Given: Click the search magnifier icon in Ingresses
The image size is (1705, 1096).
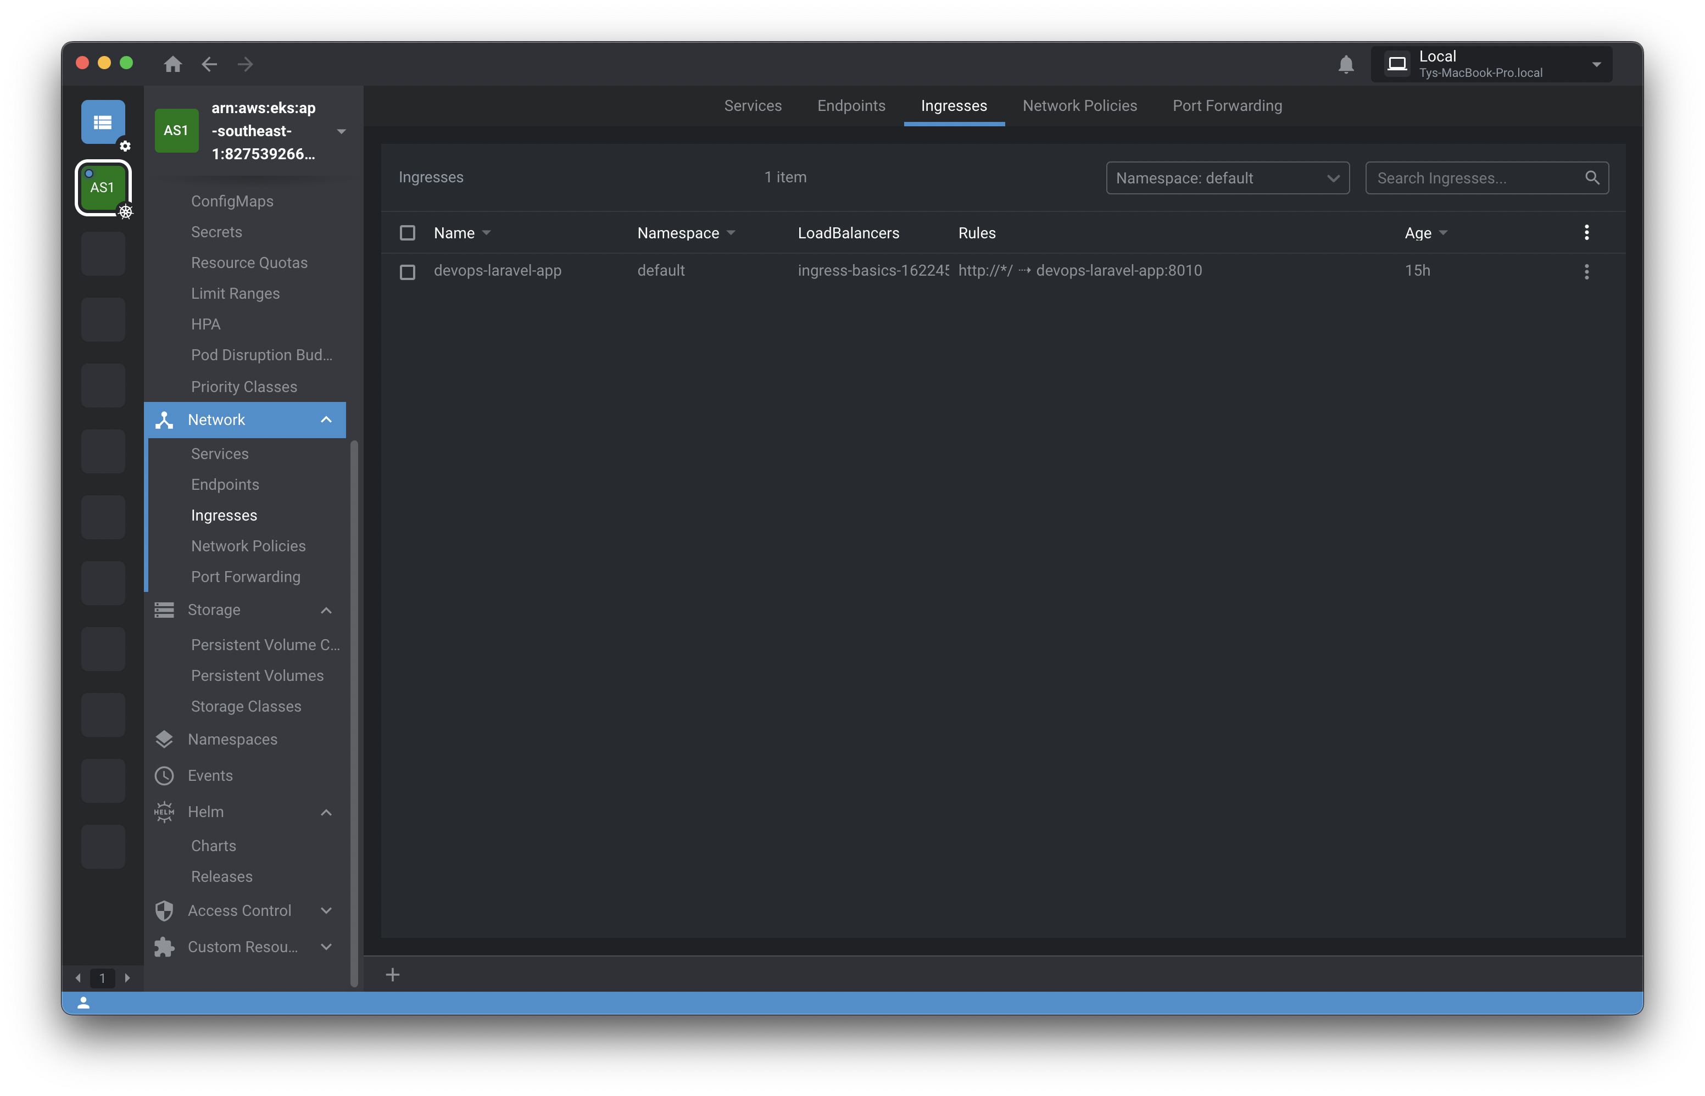Looking at the screenshot, I should click(1592, 178).
